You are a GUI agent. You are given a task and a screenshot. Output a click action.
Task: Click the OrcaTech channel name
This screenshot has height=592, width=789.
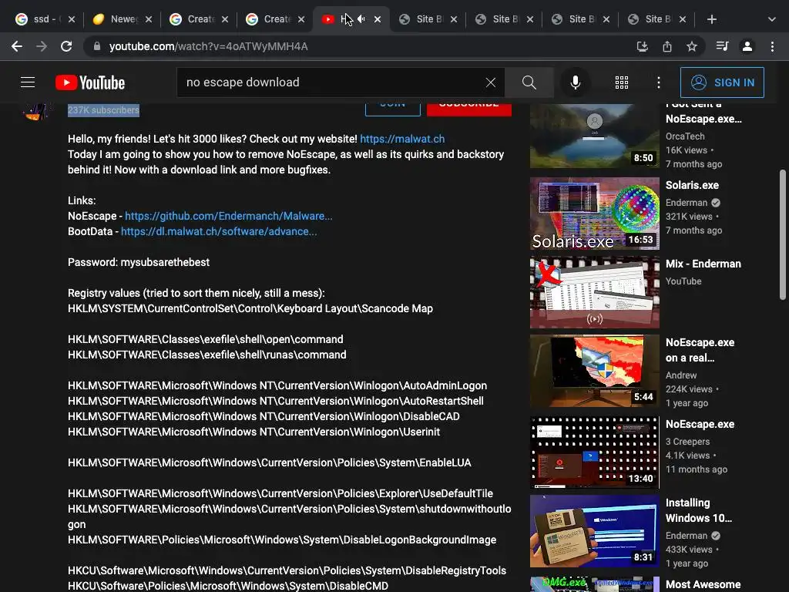point(685,136)
